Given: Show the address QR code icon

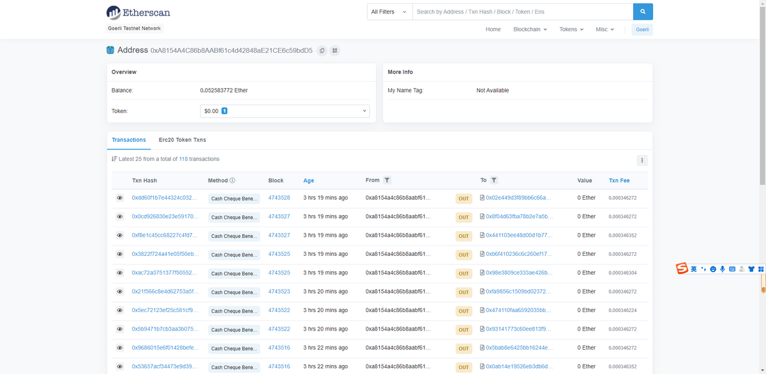Looking at the screenshot, I should (335, 50).
